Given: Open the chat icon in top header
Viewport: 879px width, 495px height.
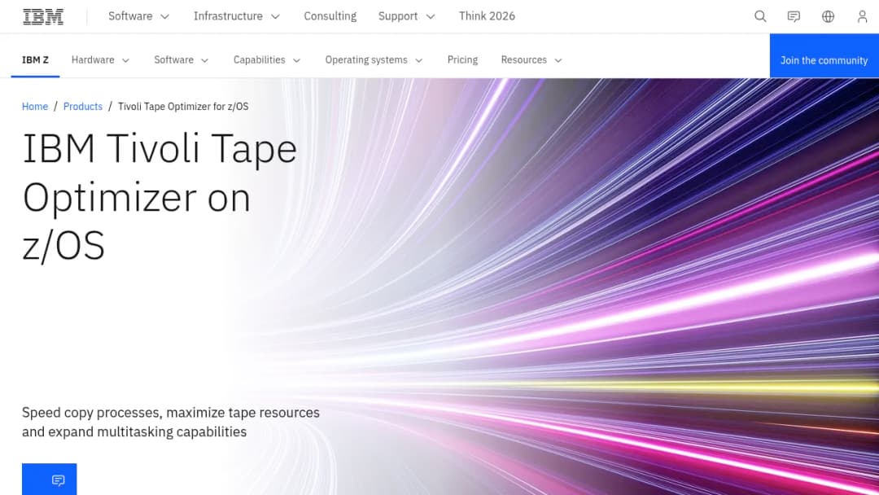Looking at the screenshot, I should point(794,16).
